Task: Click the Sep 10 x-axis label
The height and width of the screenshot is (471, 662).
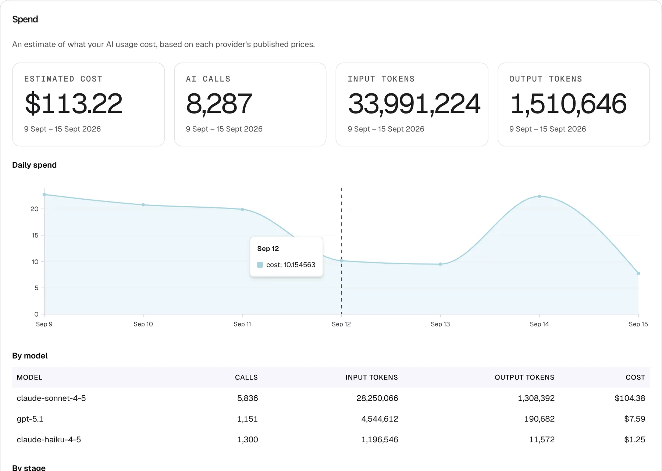Action: tap(143, 324)
